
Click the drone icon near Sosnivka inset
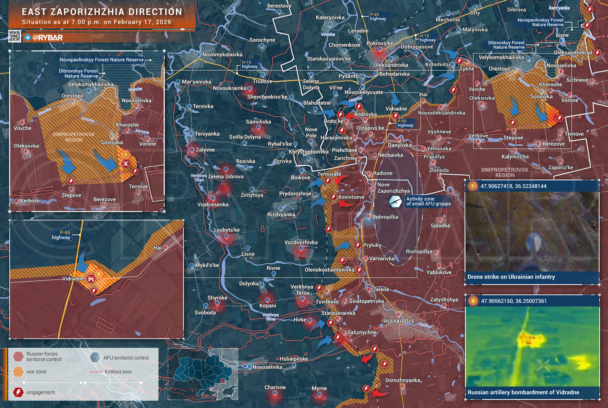coord(125,164)
